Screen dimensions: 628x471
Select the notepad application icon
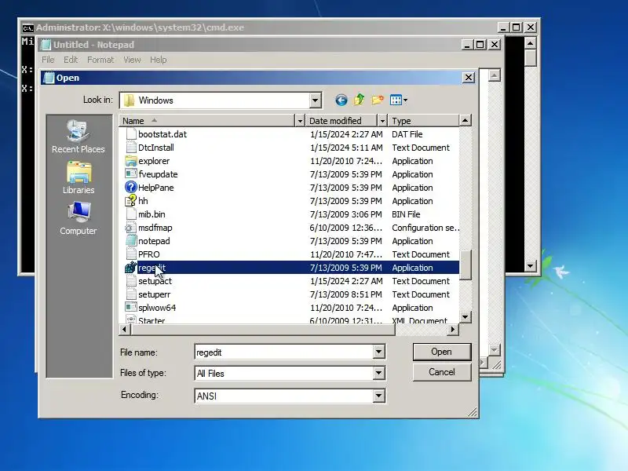[131, 241]
